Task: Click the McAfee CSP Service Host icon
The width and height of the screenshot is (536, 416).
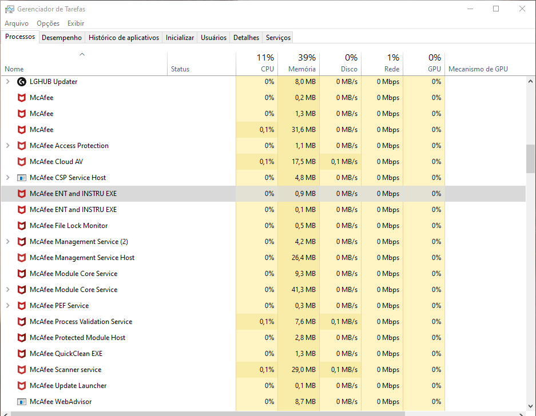Action: 22,178
